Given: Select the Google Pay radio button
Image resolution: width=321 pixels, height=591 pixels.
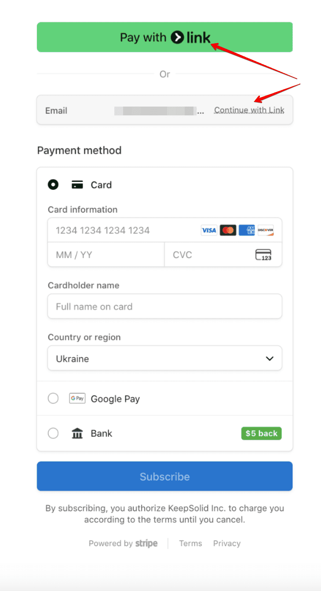Looking at the screenshot, I should tap(53, 399).
